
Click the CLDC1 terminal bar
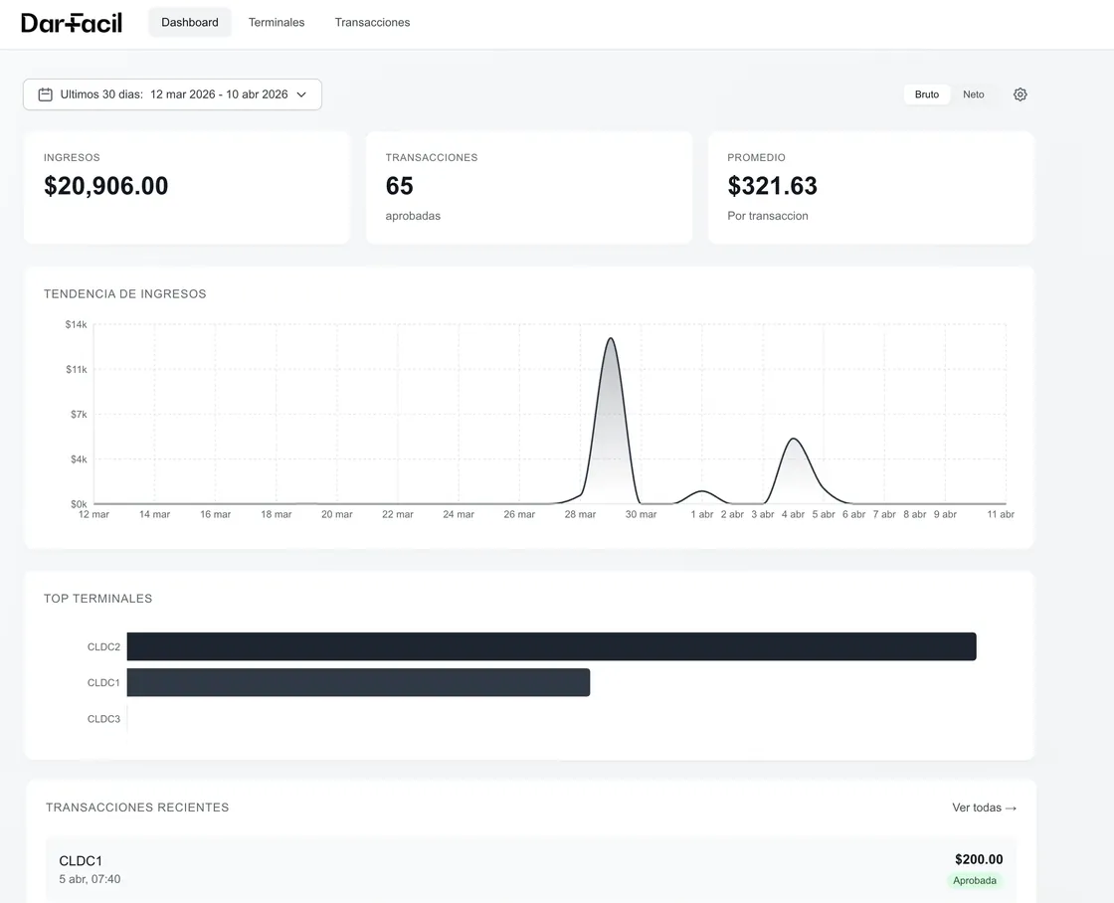click(x=358, y=683)
